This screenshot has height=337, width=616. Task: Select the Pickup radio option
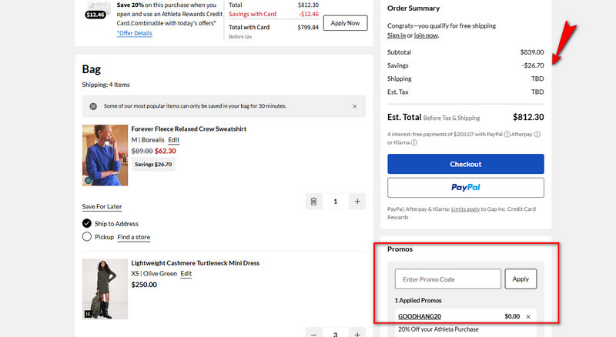[x=87, y=237]
